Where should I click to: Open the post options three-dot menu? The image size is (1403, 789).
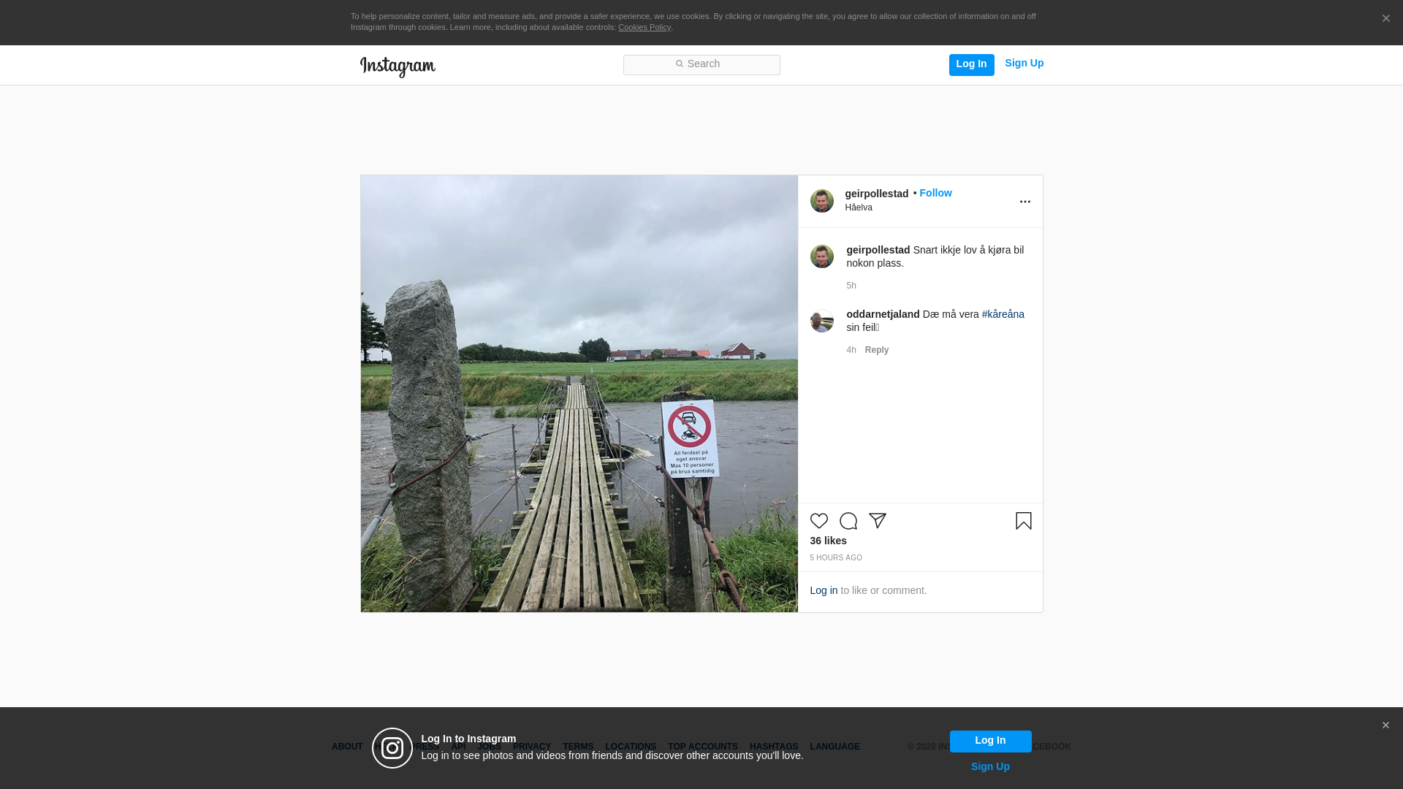click(x=1024, y=202)
